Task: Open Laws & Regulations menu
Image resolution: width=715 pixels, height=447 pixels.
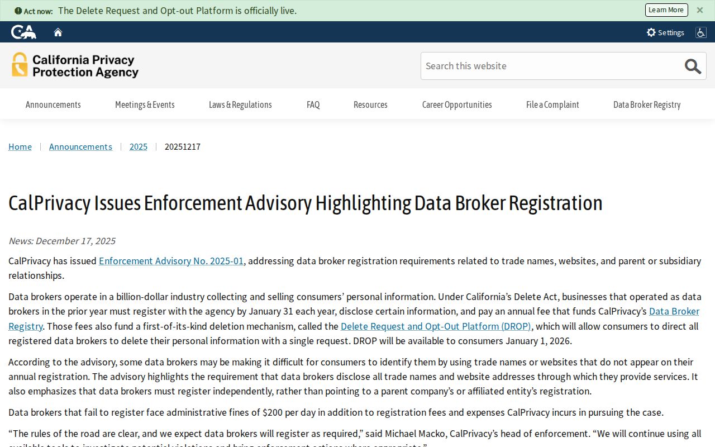Action: point(240,104)
